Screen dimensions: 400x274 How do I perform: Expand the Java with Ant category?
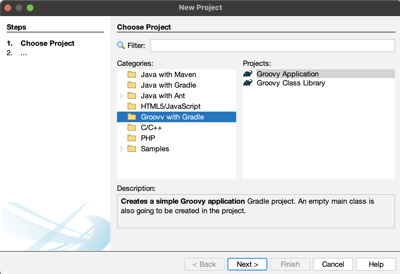click(121, 96)
